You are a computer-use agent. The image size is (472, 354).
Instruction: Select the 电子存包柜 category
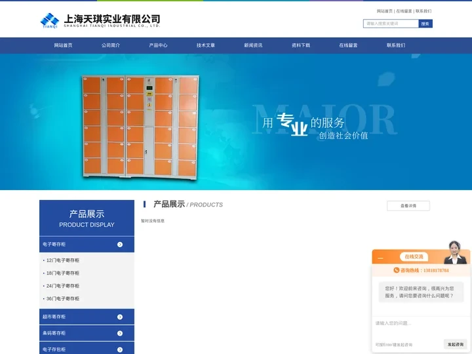54,349
